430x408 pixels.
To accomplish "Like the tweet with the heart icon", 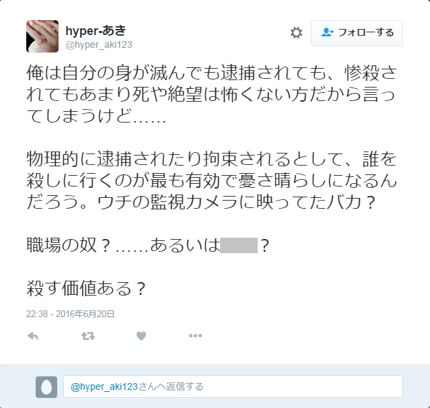I will point(141,336).
